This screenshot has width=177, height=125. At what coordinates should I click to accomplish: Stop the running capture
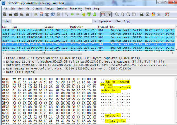[22, 14]
